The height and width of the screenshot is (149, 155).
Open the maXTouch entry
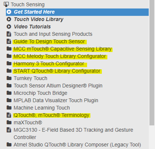28,123
